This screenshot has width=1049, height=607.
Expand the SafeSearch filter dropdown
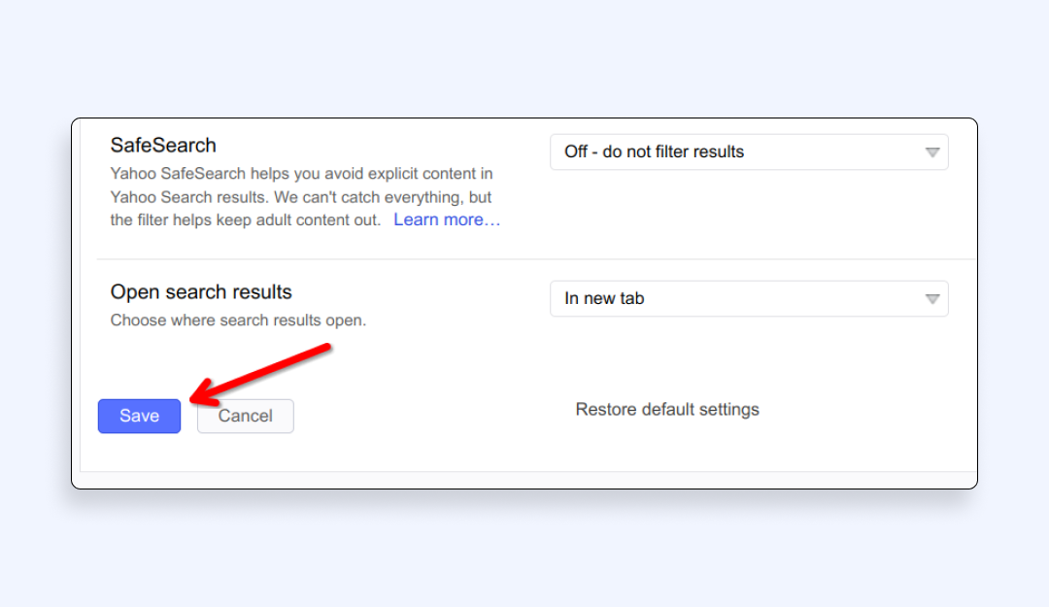click(x=748, y=152)
